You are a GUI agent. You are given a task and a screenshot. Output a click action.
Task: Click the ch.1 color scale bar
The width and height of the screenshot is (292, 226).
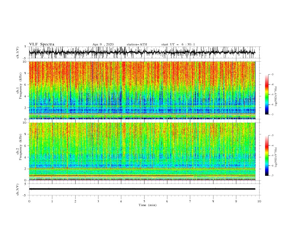(267, 95)
